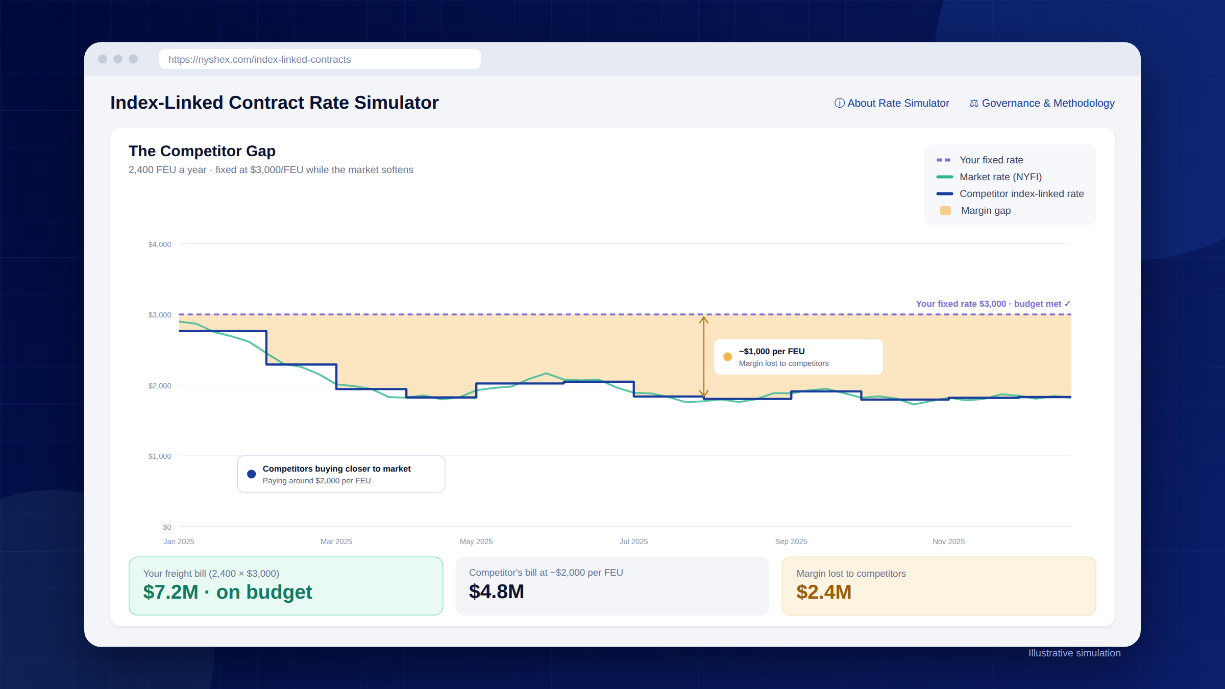The image size is (1225, 689).
Task: Click 'Paying around $2,000 per FEU' text
Action: point(316,481)
